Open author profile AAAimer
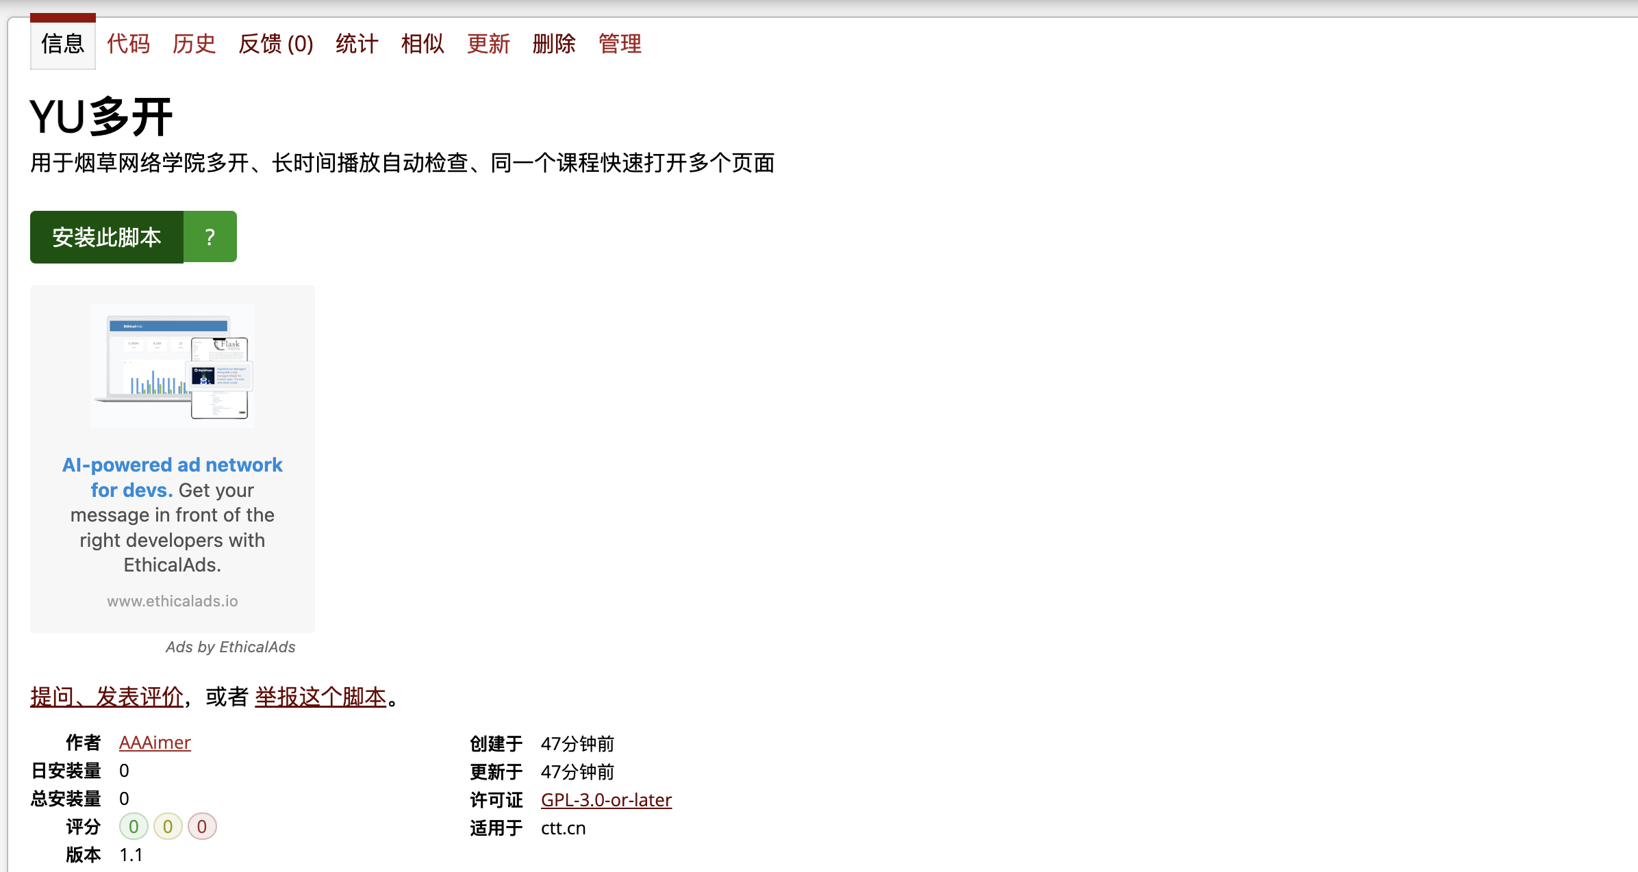This screenshot has height=872, width=1638. tap(155, 742)
